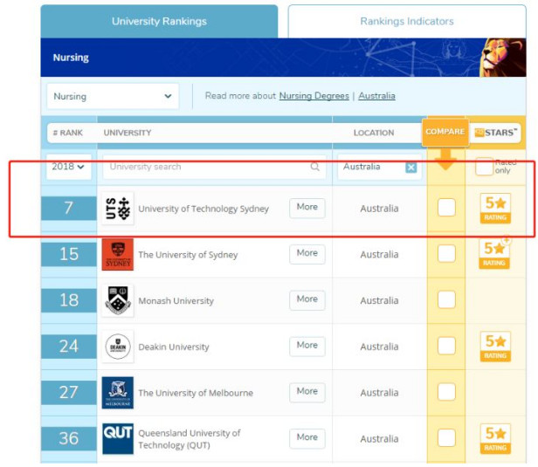This screenshot has height=467, width=538.
Task: Click the rank number 18 cell
Action: click(x=69, y=300)
